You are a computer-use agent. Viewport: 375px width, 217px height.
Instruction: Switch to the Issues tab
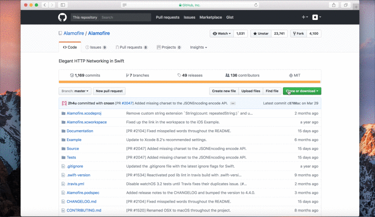point(95,47)
